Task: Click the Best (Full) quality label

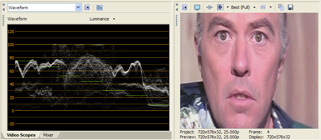Action: pyautogui.click(x=240, y=7)
